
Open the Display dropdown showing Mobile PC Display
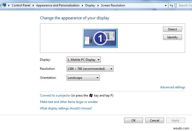(84, 60)
